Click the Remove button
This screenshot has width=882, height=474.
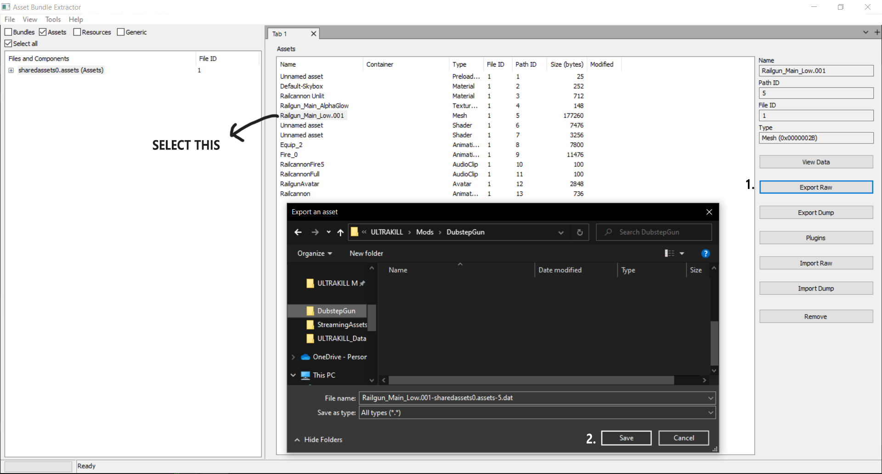tap(816, 316)
